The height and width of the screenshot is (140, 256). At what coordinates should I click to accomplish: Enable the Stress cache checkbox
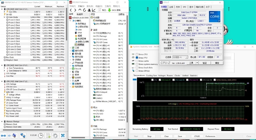click(137, 61)
